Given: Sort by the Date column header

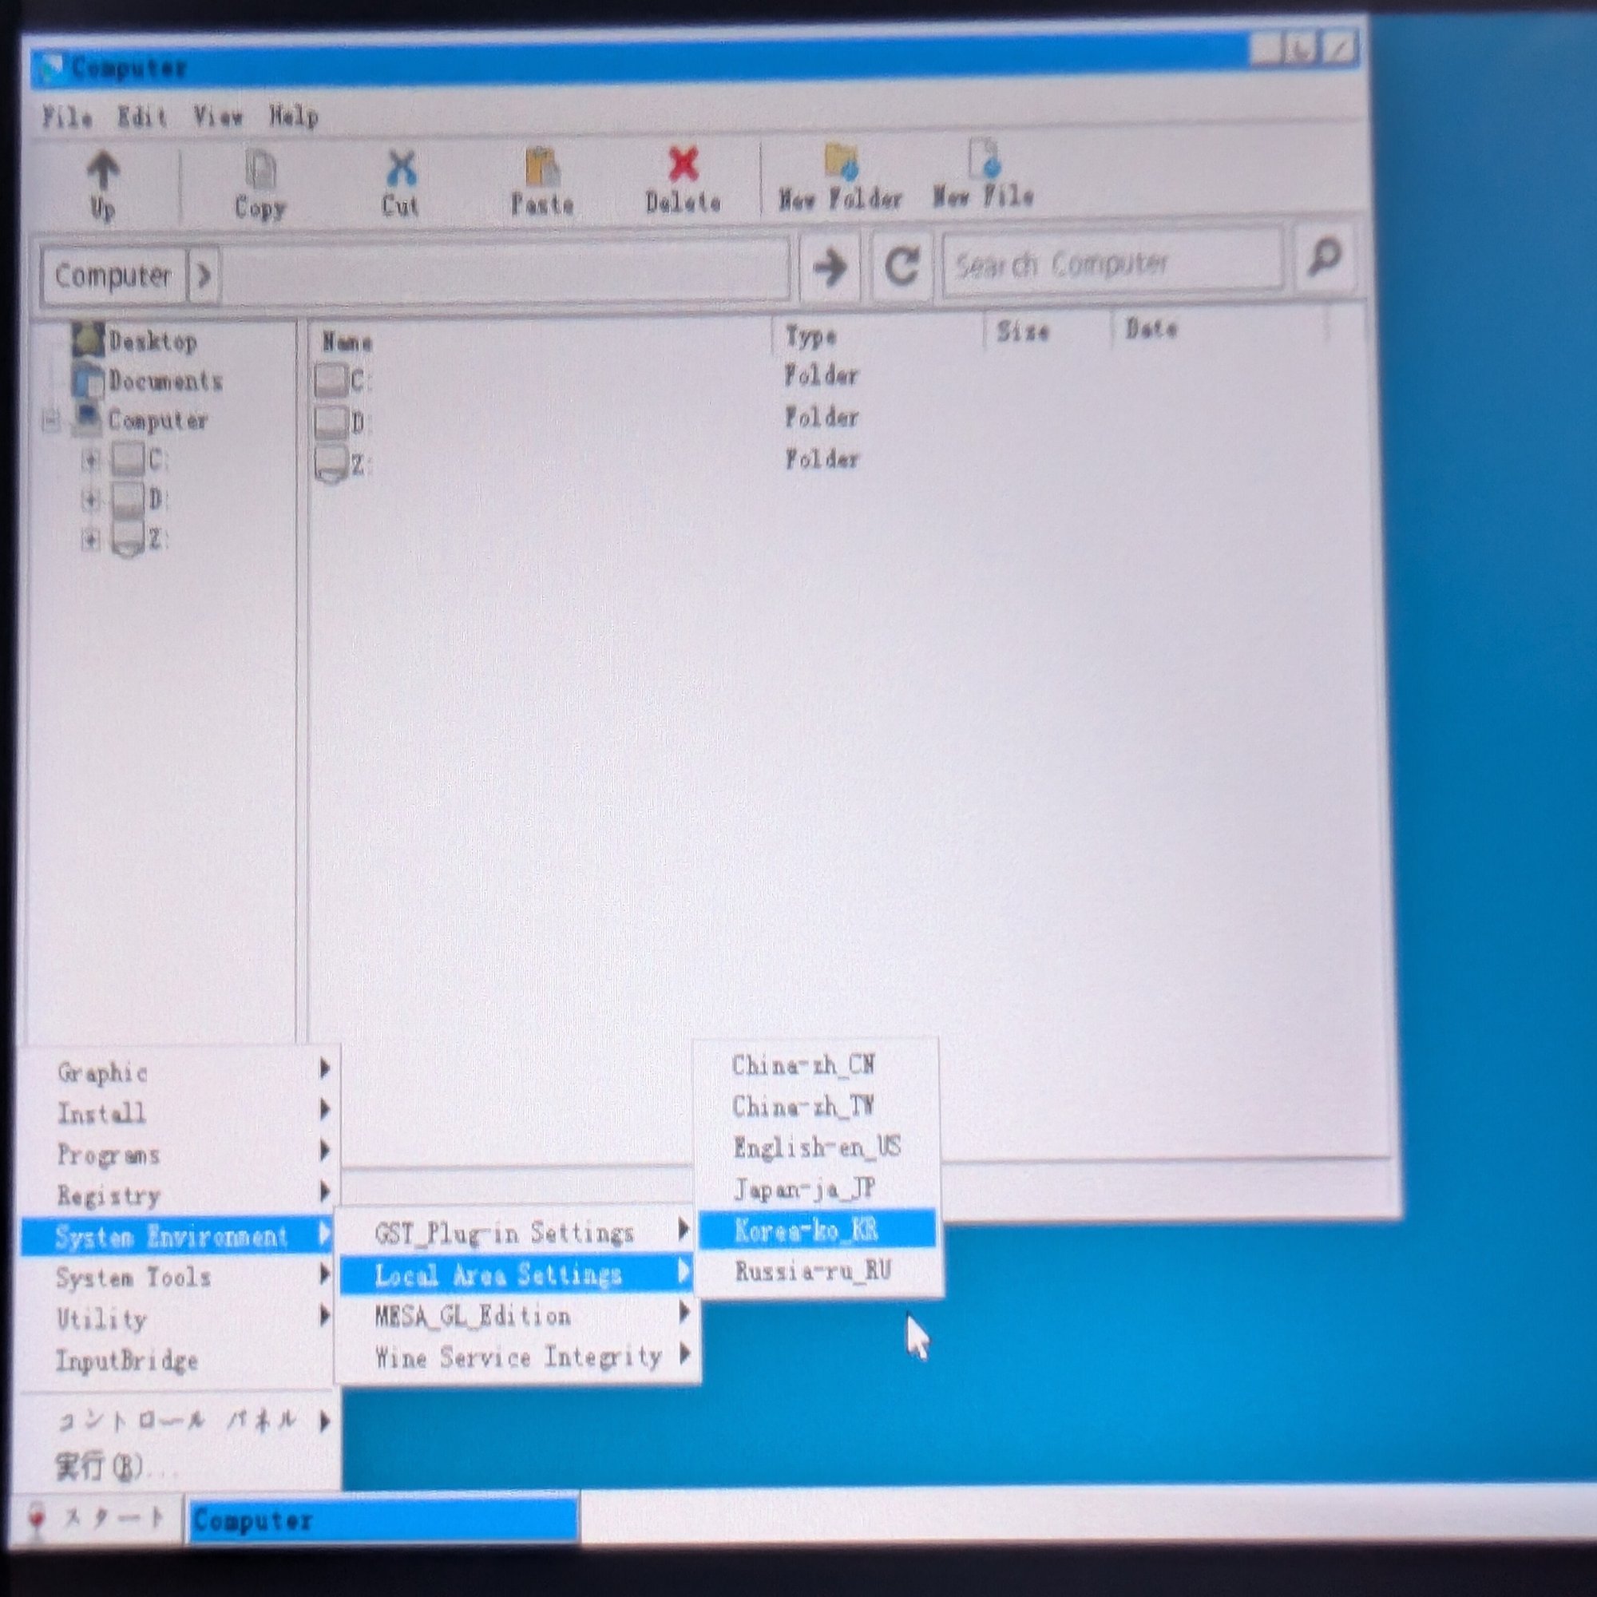Looking at the screenshot, I should tap(1151, 329).
